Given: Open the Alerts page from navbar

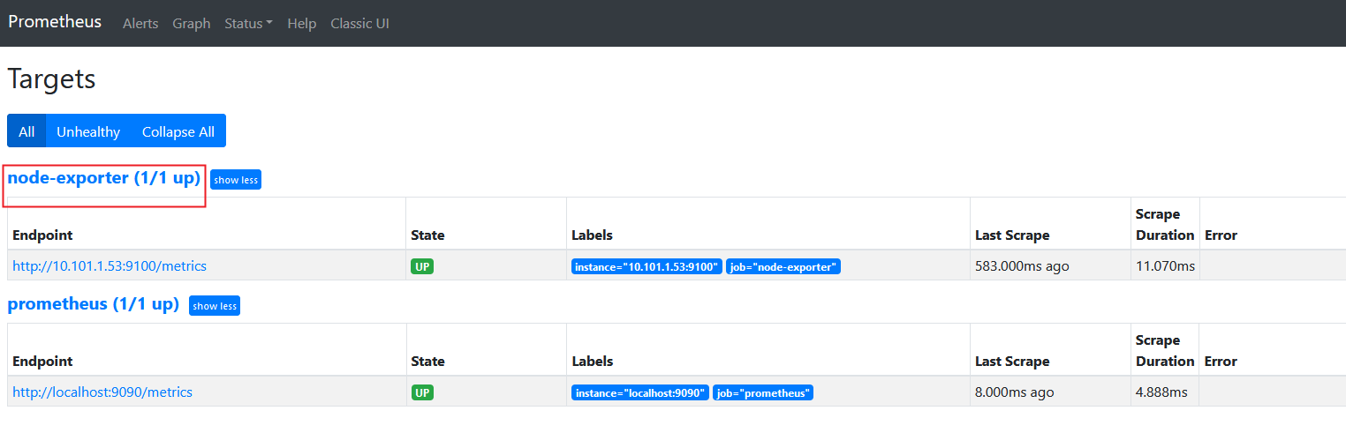Looking at the screenshot, I should coord(140,24).
